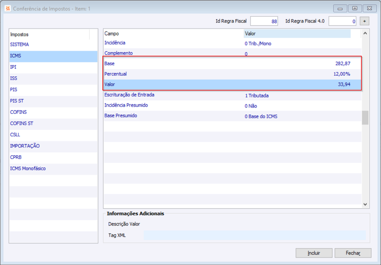Select IPI in the Impostos list
The image size is (381, 265).
53,67
